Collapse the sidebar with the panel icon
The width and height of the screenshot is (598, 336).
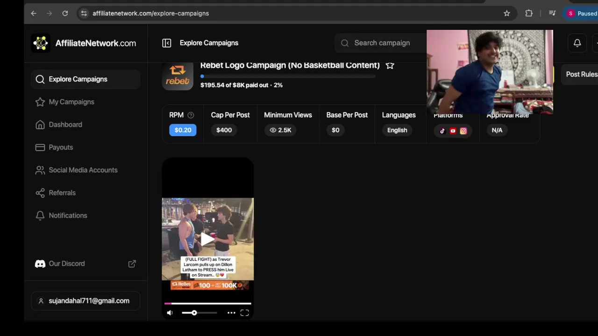[x=167, y=43]
